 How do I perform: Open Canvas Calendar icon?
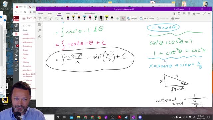16,42
